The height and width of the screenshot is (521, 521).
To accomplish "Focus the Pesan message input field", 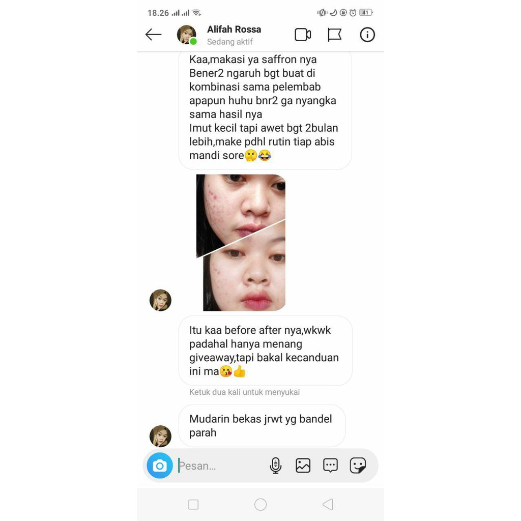I will coord(221,466).
